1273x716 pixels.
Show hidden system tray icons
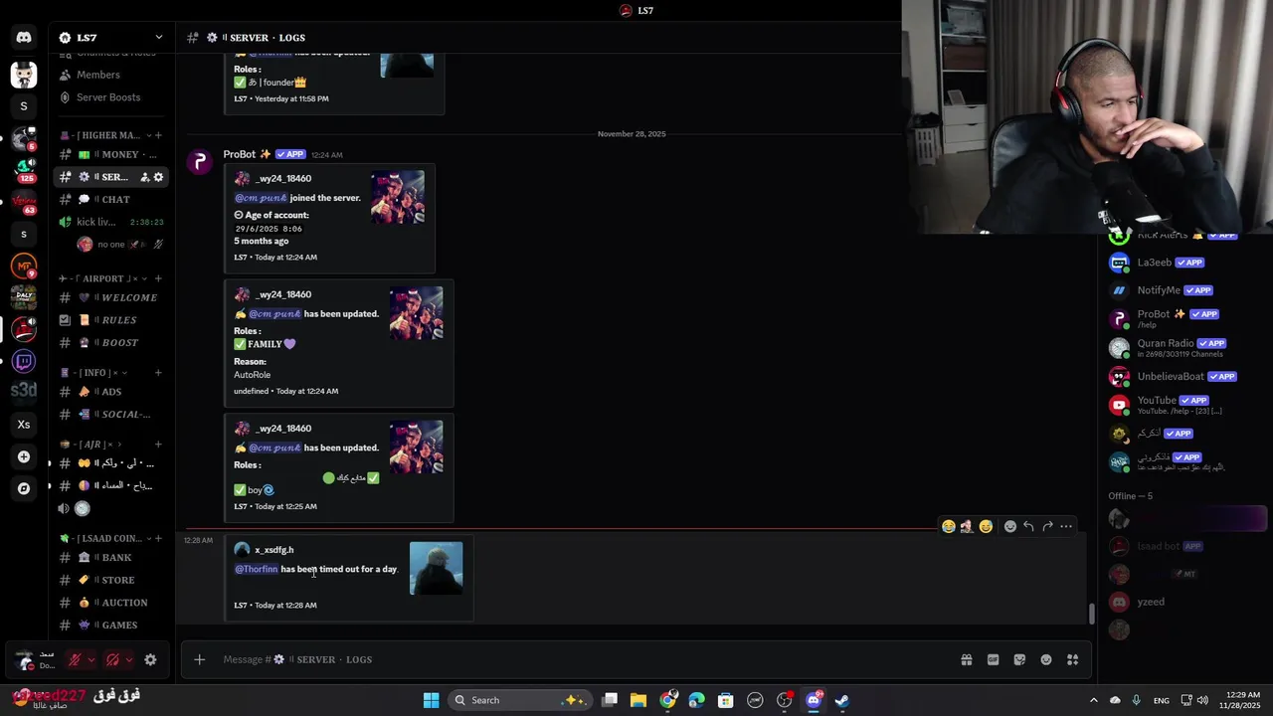1093,700
